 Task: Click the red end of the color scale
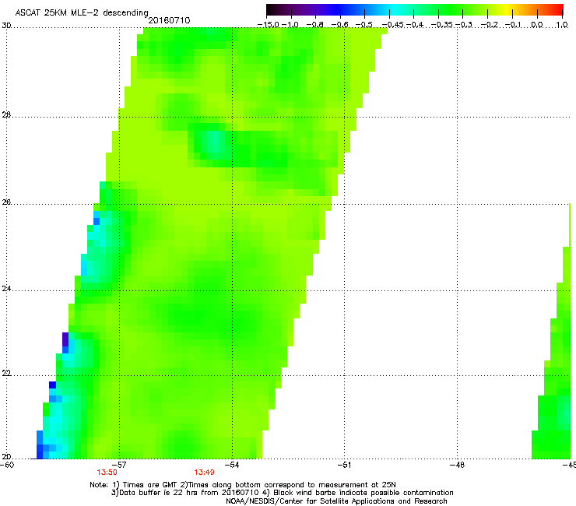(557, 9)
